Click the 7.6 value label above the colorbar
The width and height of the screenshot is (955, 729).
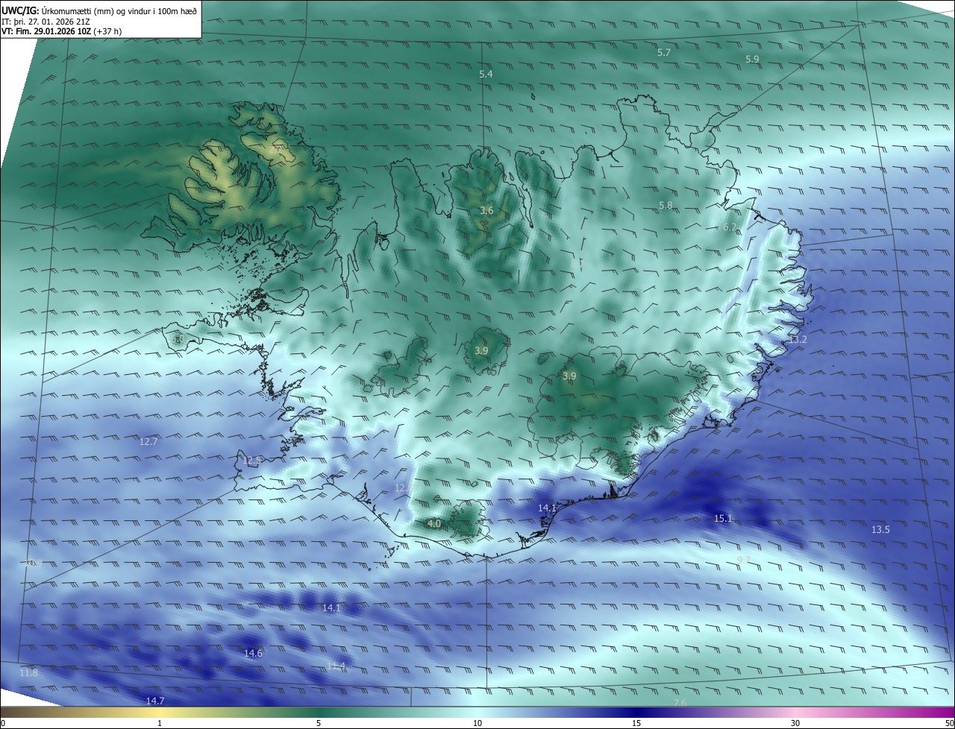point(680,703)
